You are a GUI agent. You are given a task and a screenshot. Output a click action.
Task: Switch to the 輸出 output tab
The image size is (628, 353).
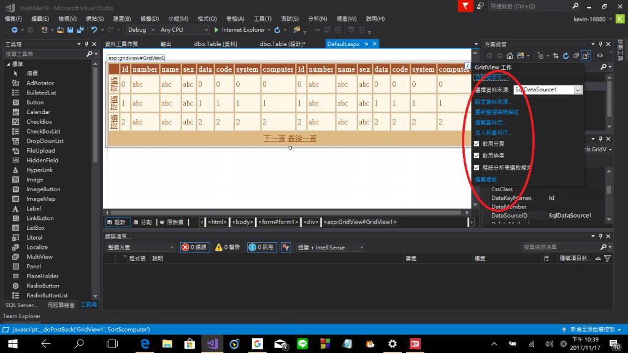coord(166,44)
